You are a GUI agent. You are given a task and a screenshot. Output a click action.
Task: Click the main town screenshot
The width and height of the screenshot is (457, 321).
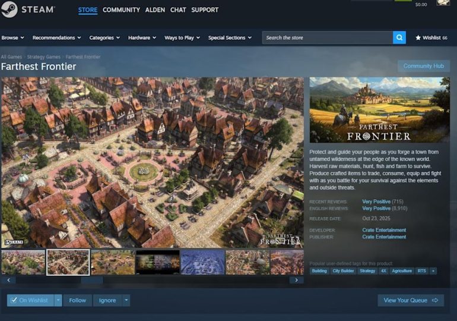153,162
